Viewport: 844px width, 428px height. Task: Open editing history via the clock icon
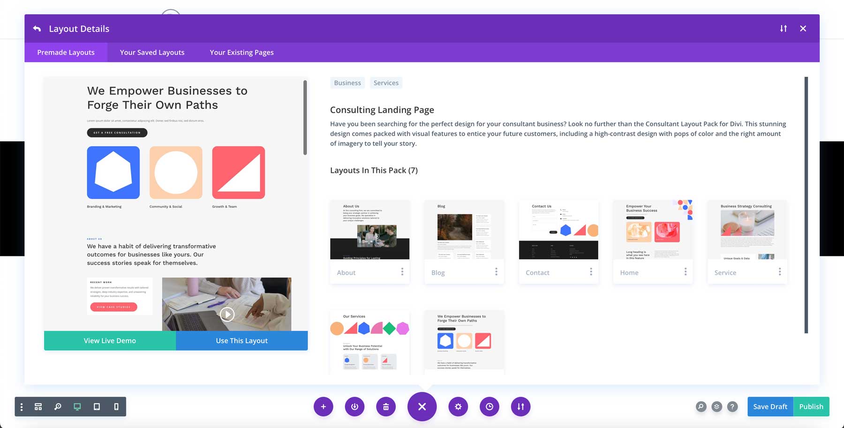(x=489, y=406)
